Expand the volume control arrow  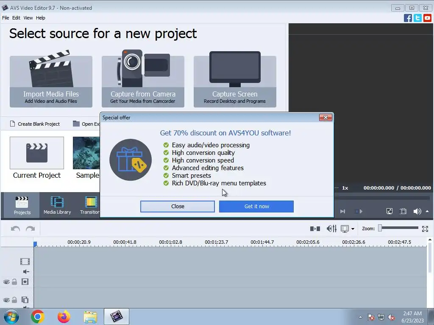coord(427,212)
